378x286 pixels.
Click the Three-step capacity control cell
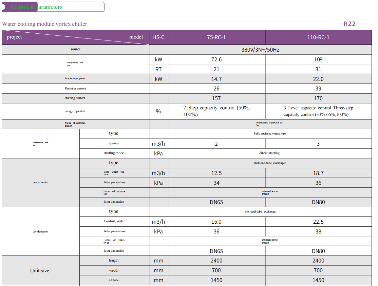(x=318, y=111)
